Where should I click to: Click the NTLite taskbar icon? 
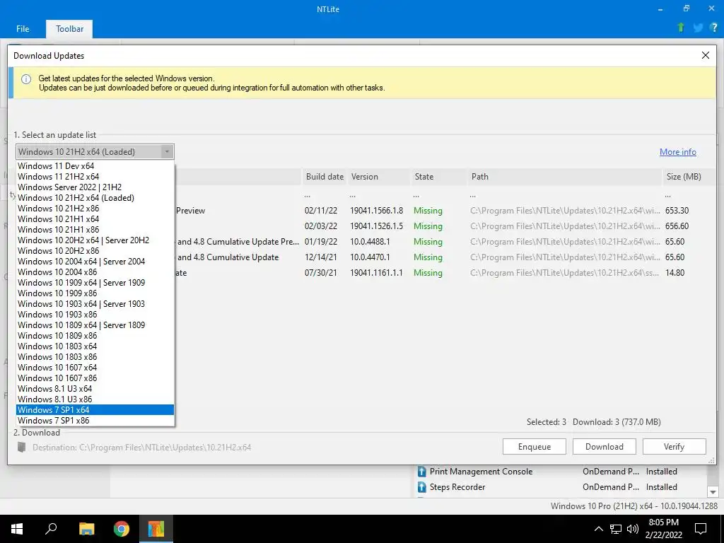156,529
